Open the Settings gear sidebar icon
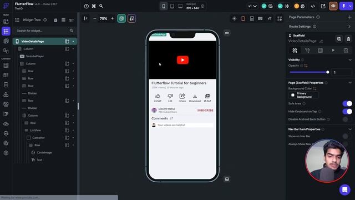Image resolution: width=355 pixels, height=200 pixels. pos(6,153)
